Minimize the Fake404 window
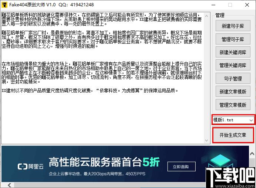 [213, 5]
